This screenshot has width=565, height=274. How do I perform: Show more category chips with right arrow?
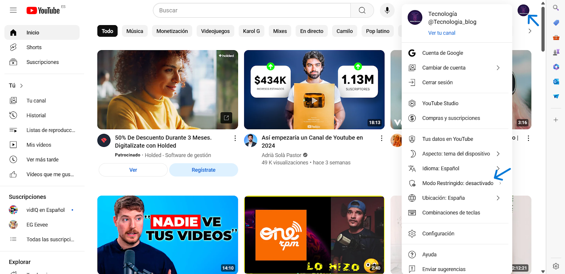pyautogui.click(x=530, y=31)
